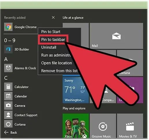
Task: Open the Sunny Washington weather tile
Action: tap(76, 90)
